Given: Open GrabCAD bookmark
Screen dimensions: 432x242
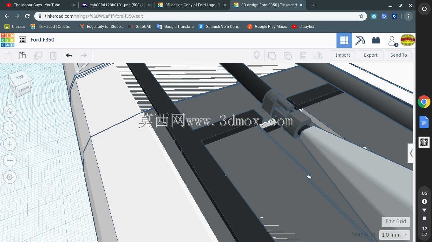Looking at the screenshot, I should [x=140, y=27].
